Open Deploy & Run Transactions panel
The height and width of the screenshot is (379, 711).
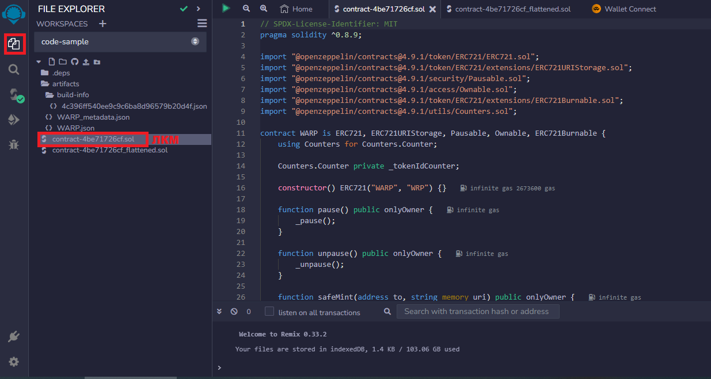click(x=14, y=120)
